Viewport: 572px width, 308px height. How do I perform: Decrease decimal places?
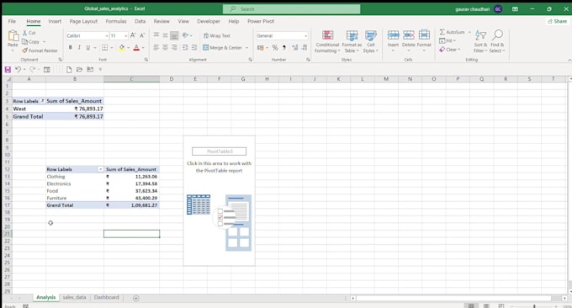coord(305,47)
